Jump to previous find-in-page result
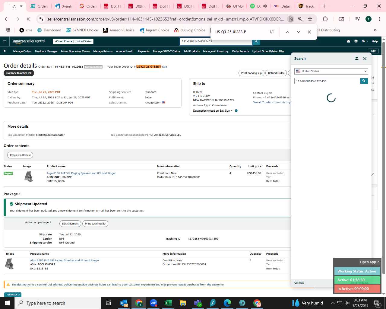Viewport: 386px width, 309px height. point(288,32)
